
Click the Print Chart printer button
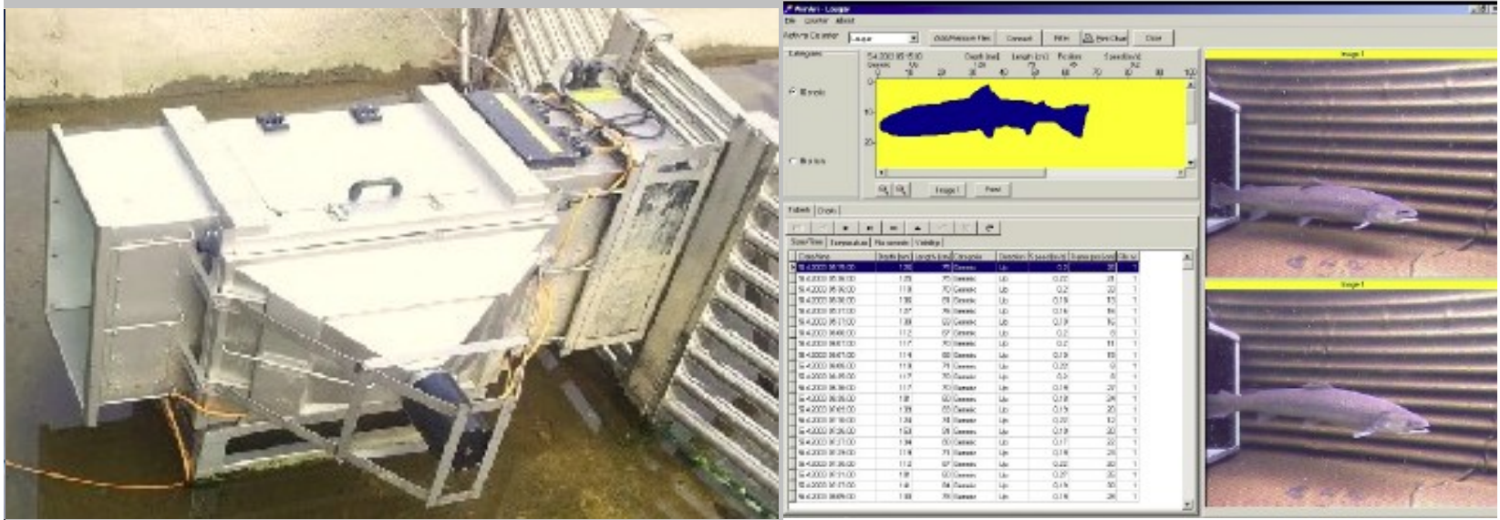1104,38
